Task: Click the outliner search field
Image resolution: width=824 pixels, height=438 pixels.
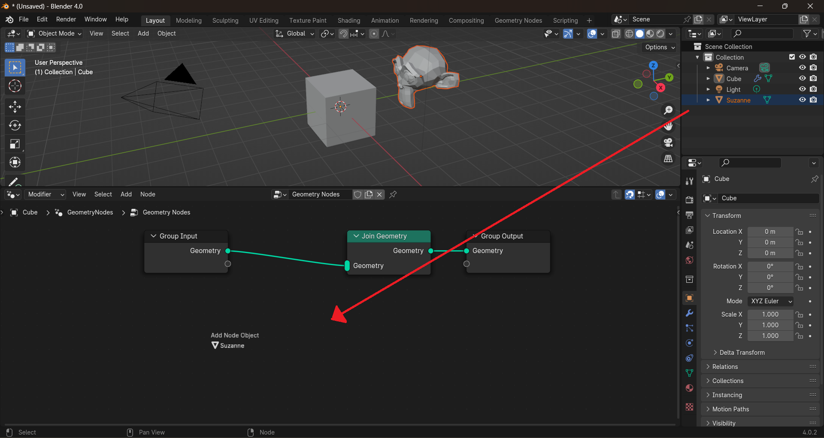Action: tap(762, 33)
